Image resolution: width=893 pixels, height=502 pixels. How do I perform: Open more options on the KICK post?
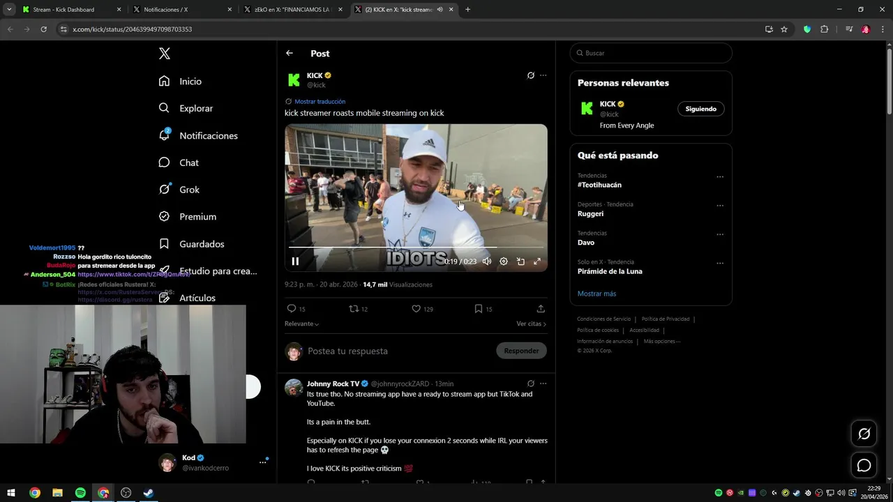[543, 75]
